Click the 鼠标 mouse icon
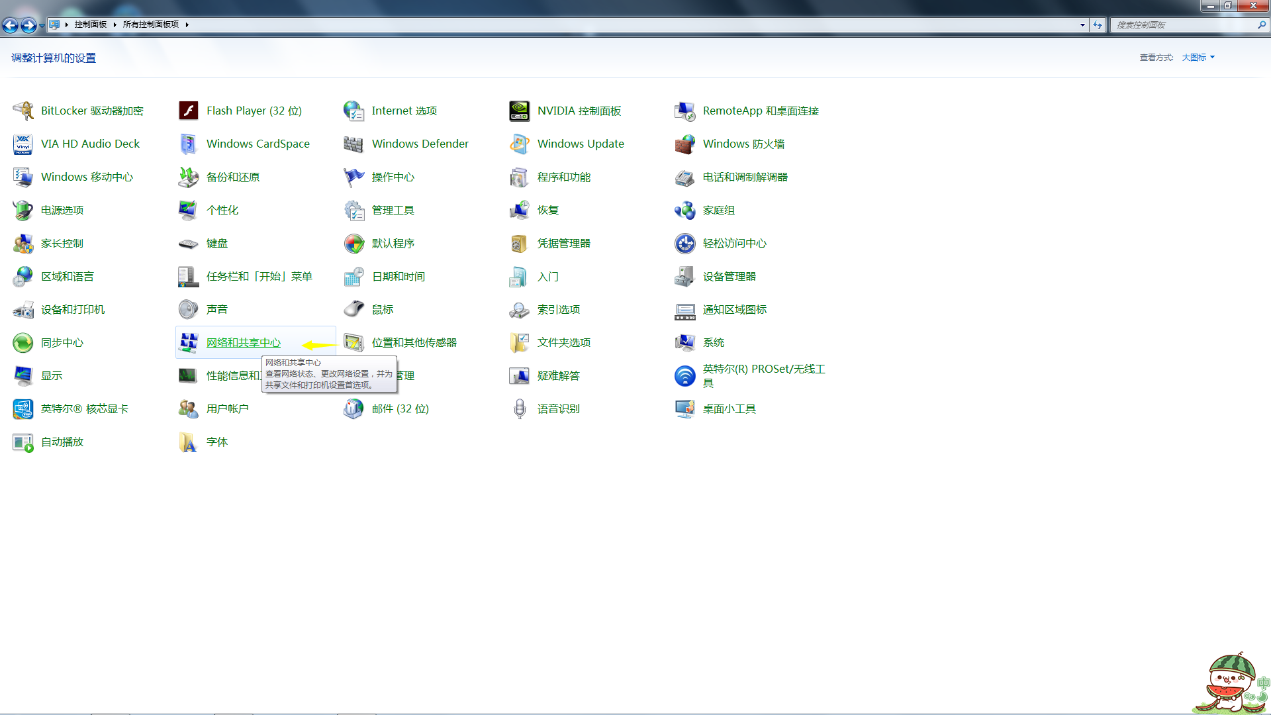1271x715 pixels. [x=354, y=309]
